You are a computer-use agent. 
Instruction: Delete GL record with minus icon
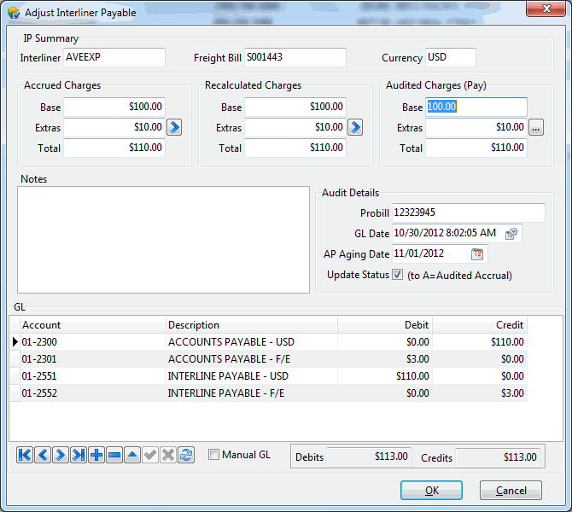[x=114, y=455]
